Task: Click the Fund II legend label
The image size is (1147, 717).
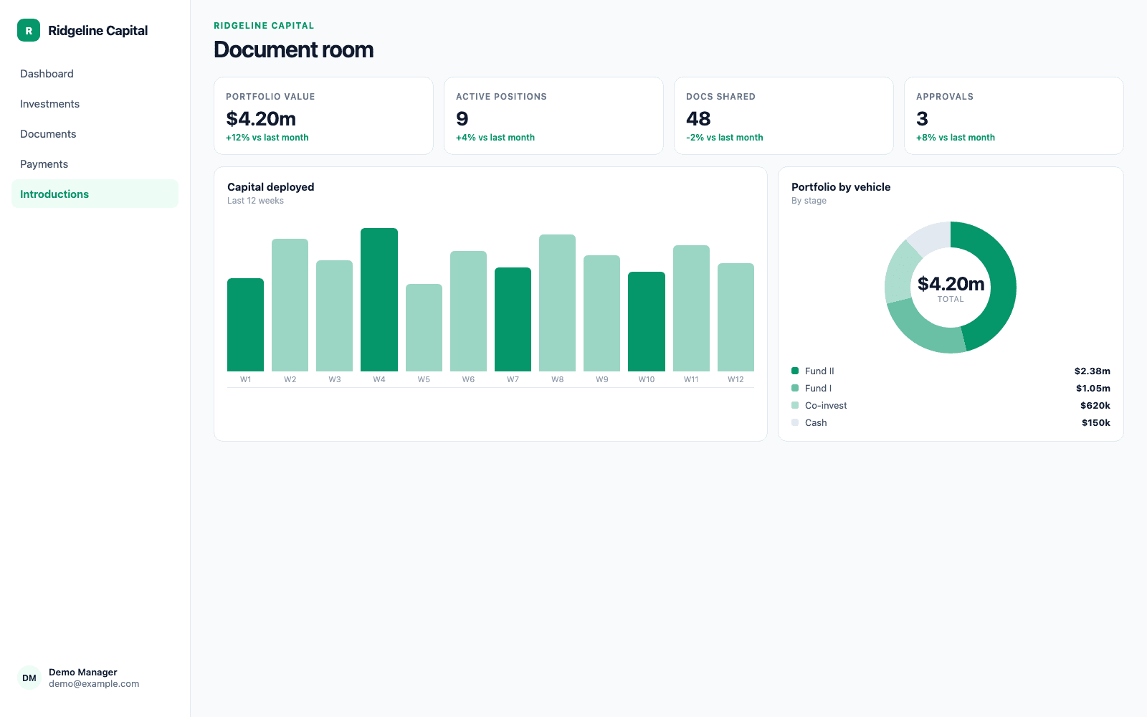Action: click(x=819, y=371)
